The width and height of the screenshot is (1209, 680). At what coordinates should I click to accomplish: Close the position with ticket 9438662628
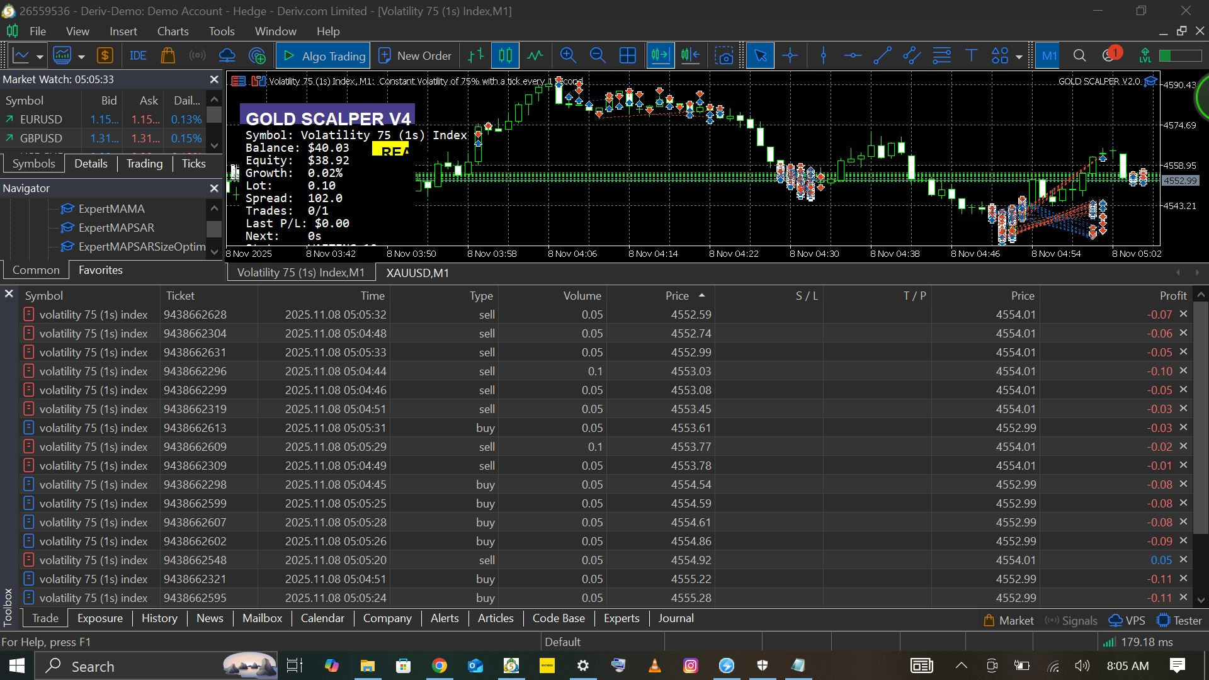point(1183,314)
